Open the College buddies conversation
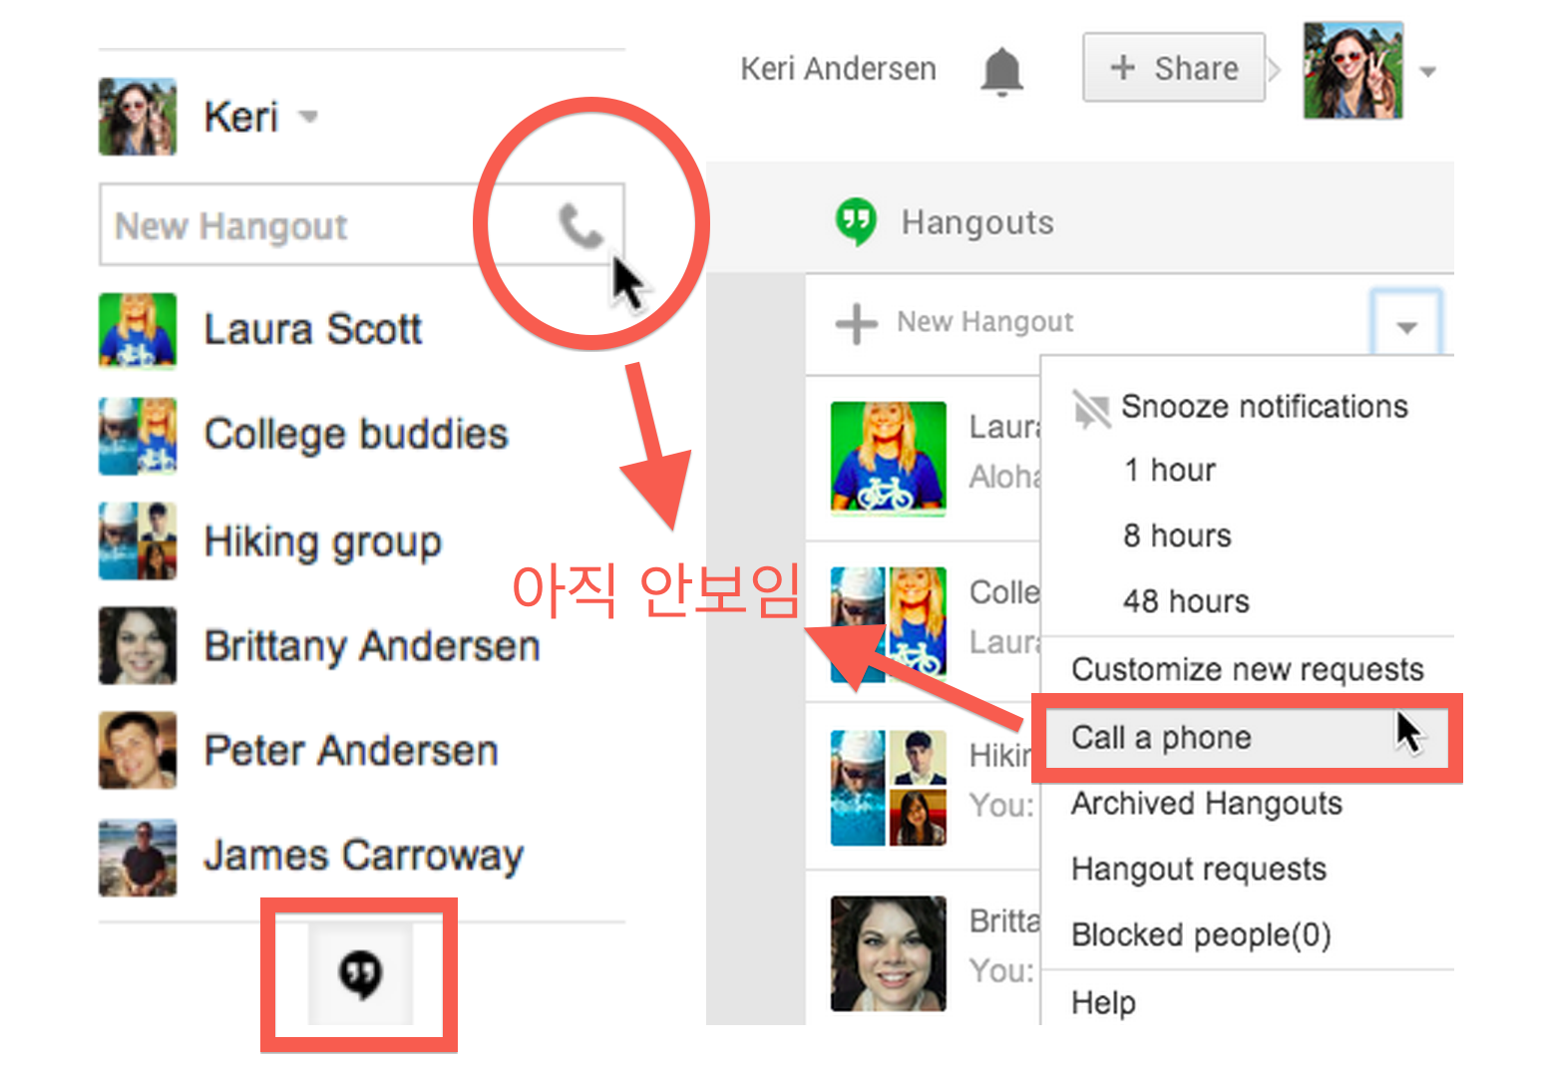 coord(356,434)
